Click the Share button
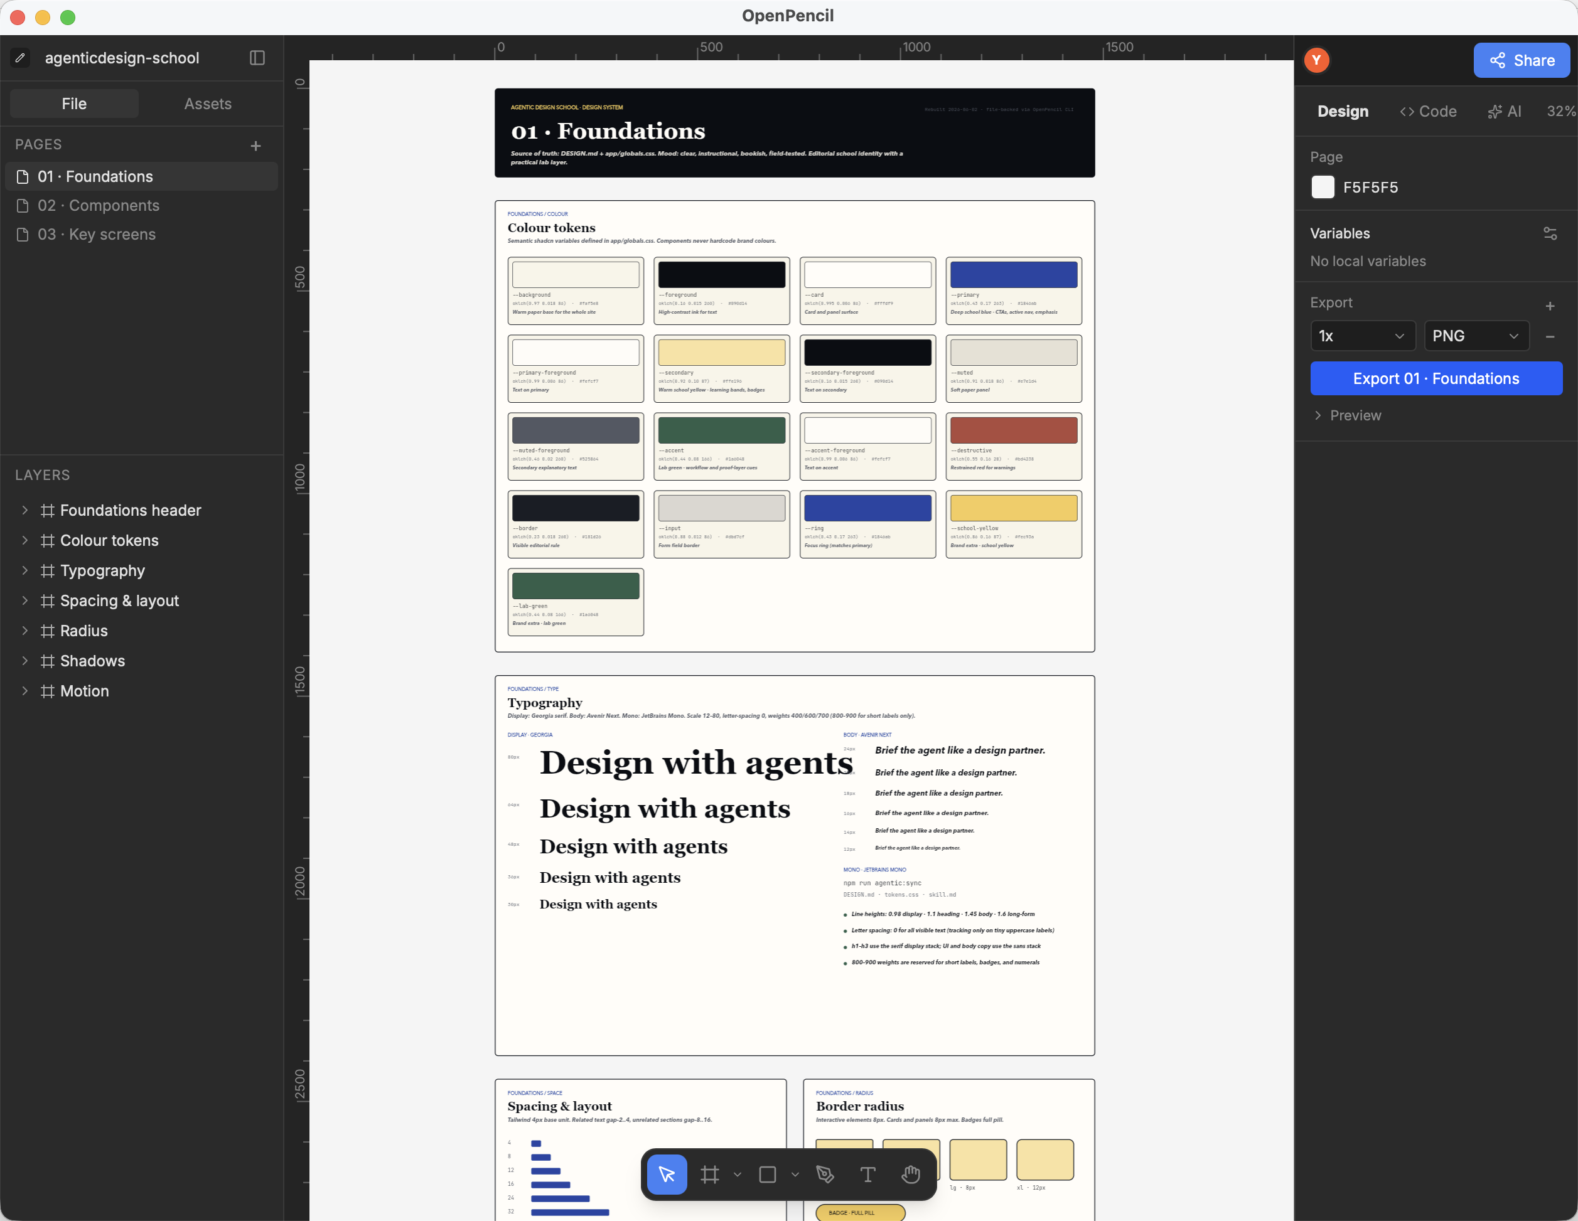 [1521, 60]
